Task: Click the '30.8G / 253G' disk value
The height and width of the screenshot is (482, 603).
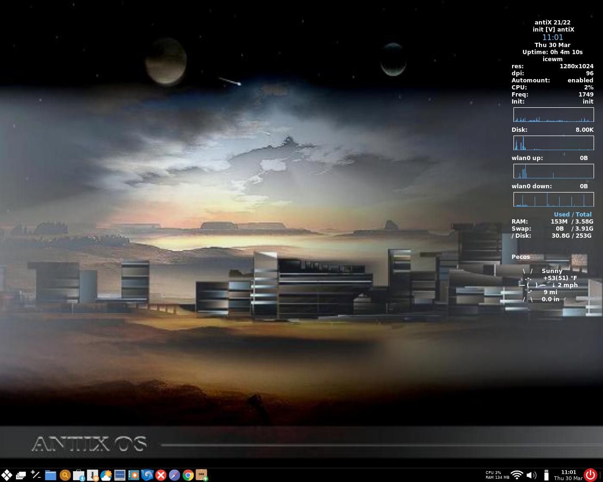Action: 571,235
